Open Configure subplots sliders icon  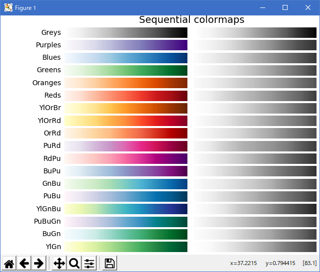[89, 263]
